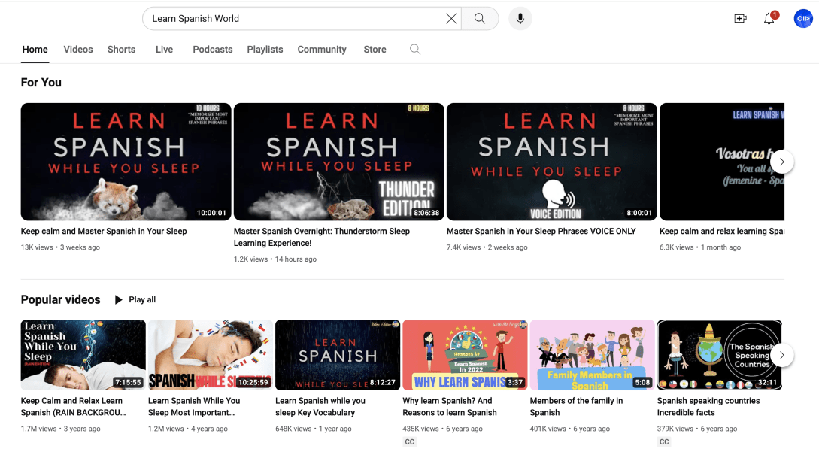Go to the Playlists tab
The height and width of the screenshot is (455, 819).
click(265, 49)
